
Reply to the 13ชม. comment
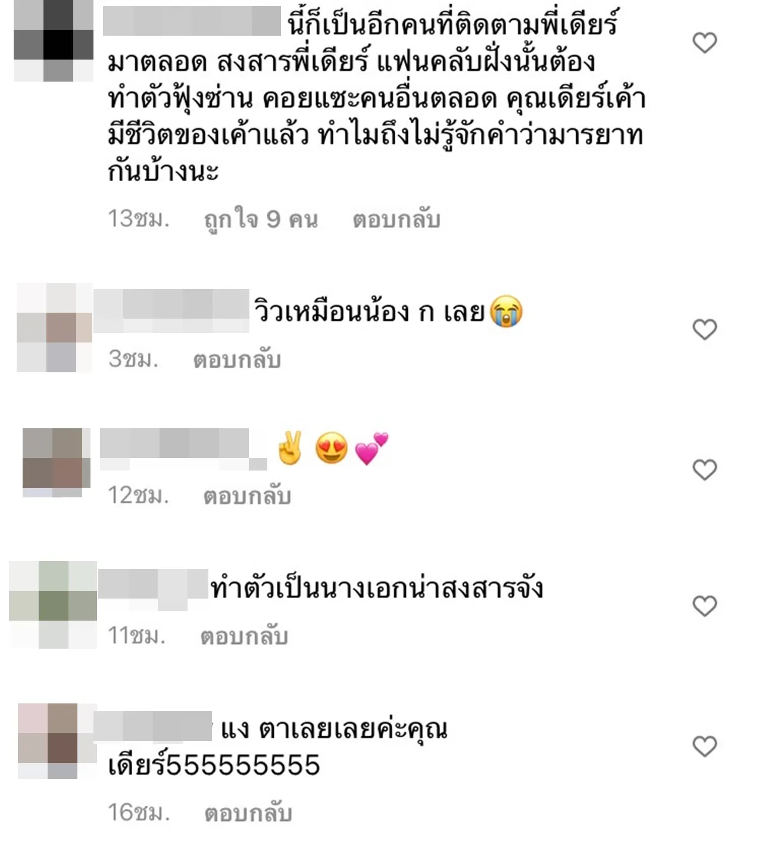[x=396, y=219]
